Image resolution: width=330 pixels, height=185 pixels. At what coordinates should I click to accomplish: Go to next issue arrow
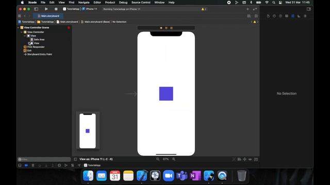[x=258, y=22]
